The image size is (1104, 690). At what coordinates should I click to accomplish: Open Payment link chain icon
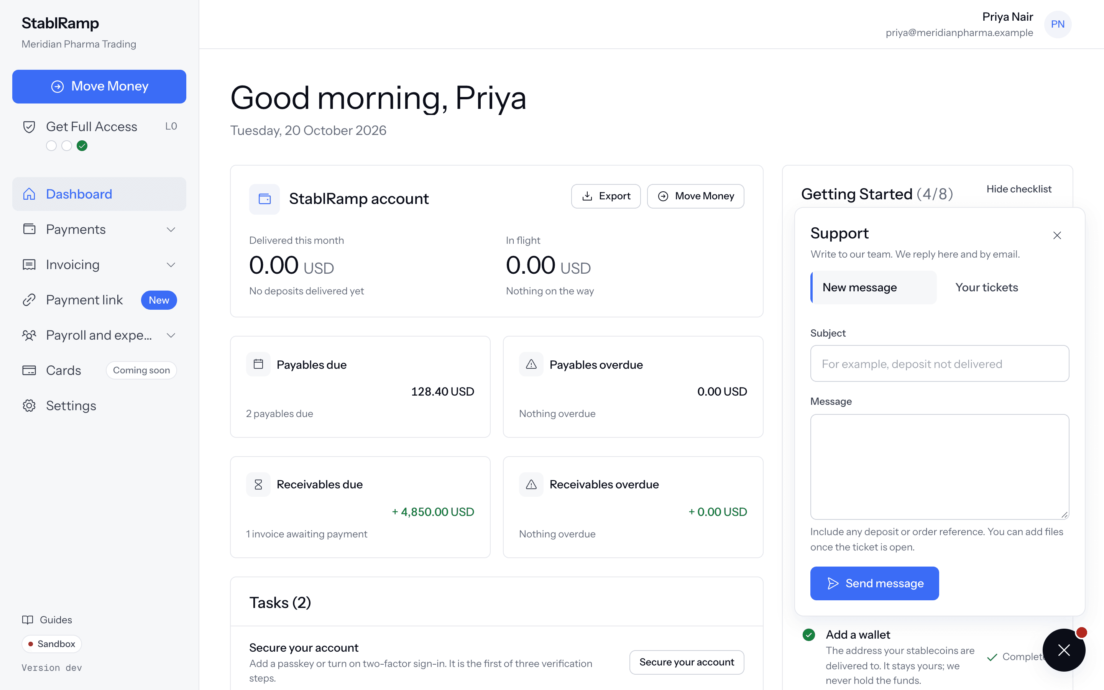pyautogui.click(x=29, y=300)
